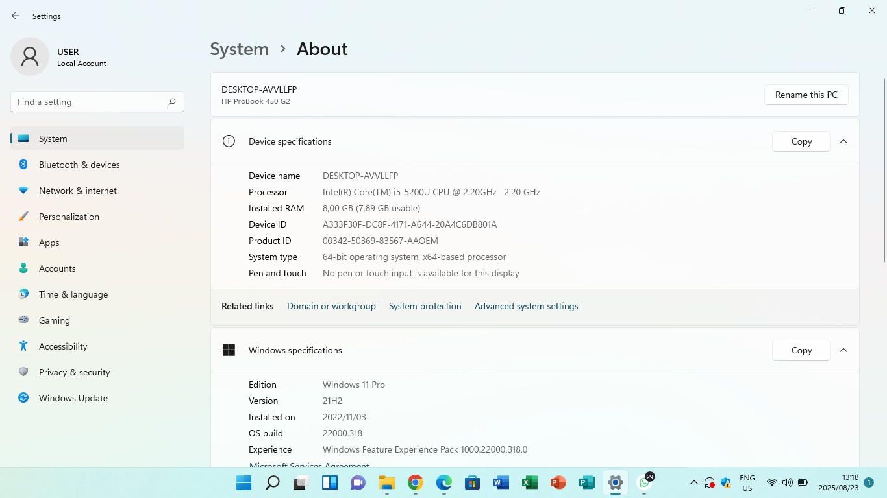Image resolution: width=887 pixels, height=498 pixels.
Task: Collapse the Device specifications section
Action: point(843,141)
